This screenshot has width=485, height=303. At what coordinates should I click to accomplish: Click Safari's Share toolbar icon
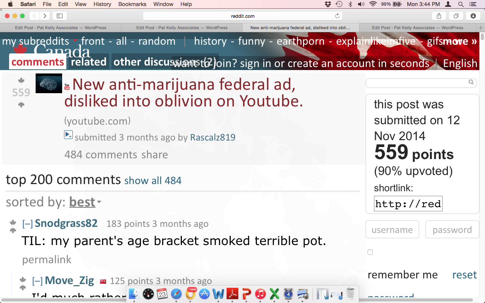[439, 16]
